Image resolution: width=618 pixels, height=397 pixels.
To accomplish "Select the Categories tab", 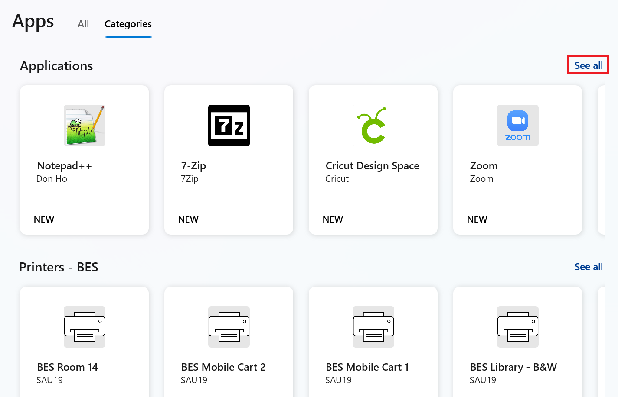I will pyautogui.click(x=128, y=24).
